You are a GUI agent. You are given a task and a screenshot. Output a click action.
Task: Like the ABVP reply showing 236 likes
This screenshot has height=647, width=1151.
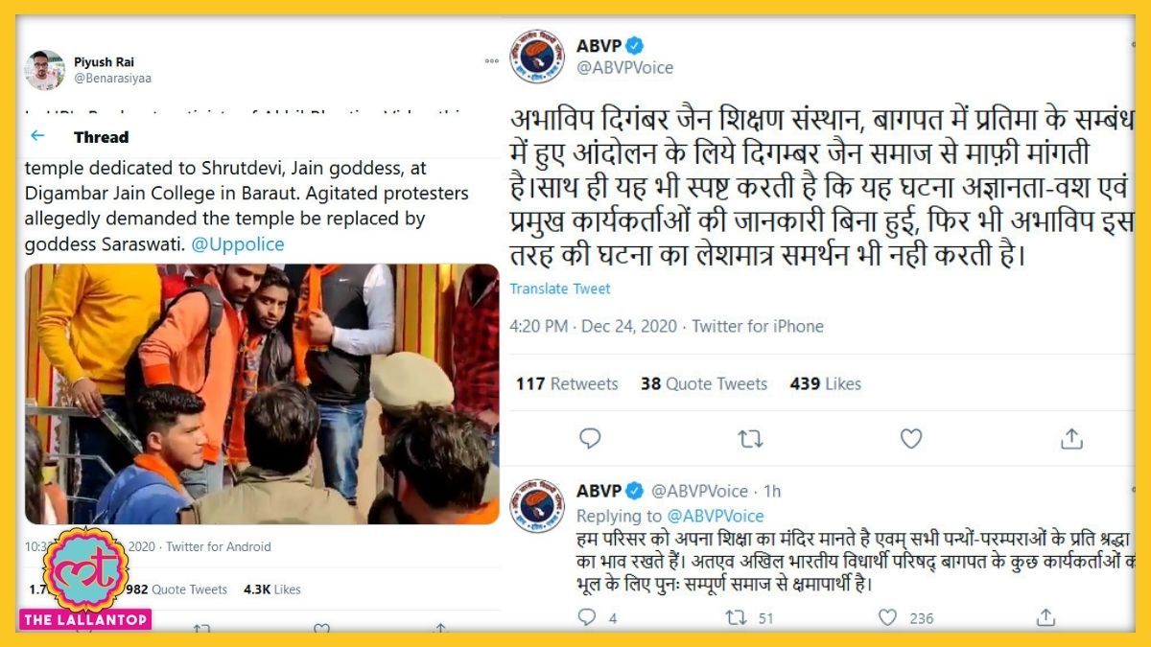tap(888, 617)
